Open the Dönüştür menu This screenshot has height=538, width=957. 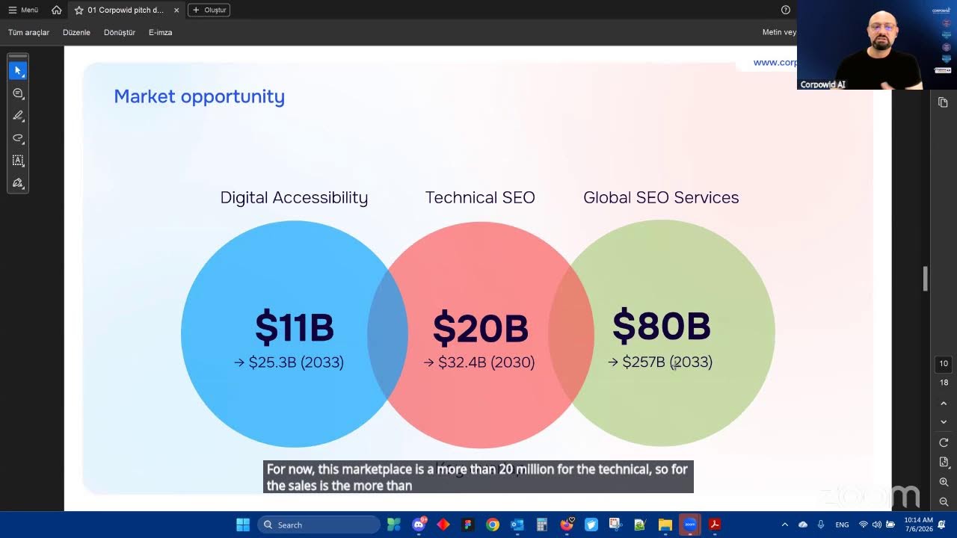click(x=120, y=32)
